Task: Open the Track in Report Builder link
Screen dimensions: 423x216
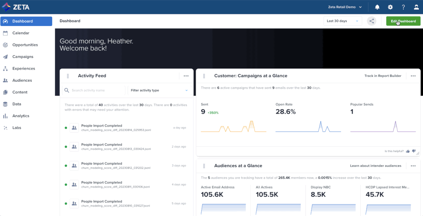Action: 383,76
